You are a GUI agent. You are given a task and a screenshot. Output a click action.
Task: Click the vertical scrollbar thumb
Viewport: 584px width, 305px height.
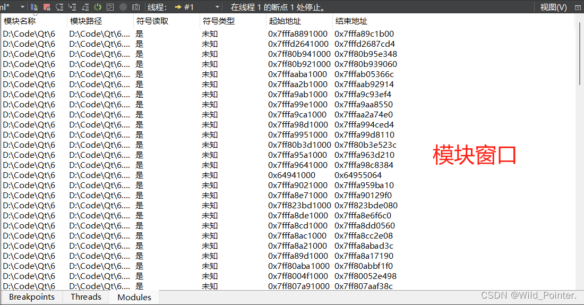tap(580, 53)
